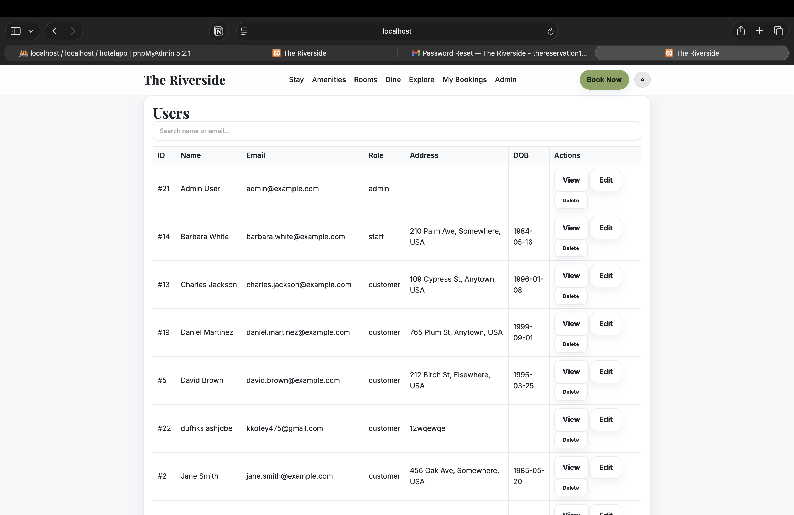This screenshot has width=794, height=515.
Task: View Barbara White's user record
Action: click(571, 228)
